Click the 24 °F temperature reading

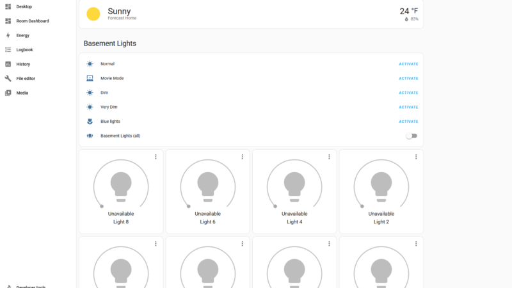[408, 11]
